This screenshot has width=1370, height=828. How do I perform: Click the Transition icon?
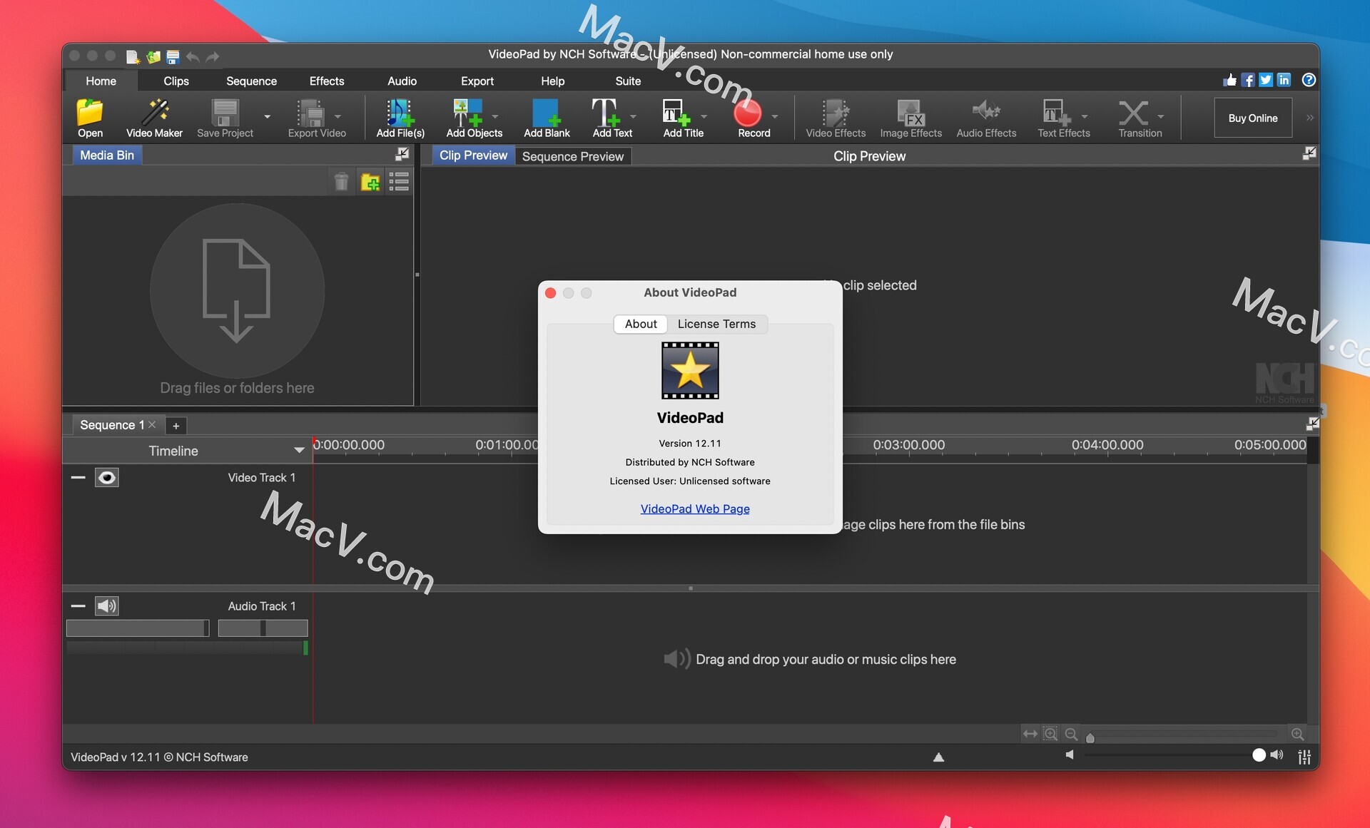(x=1133, y=113)
